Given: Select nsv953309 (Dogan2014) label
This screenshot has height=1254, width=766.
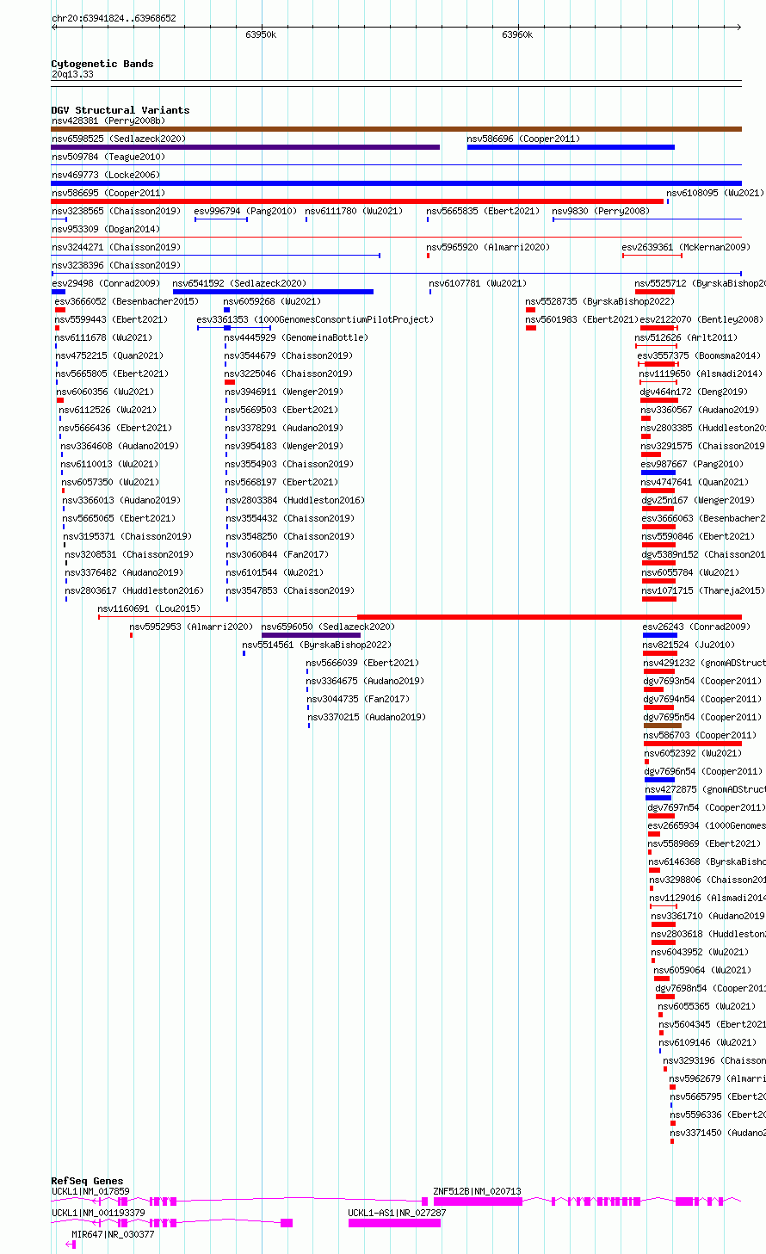Looking at the screenshot, I should [106, 229].
